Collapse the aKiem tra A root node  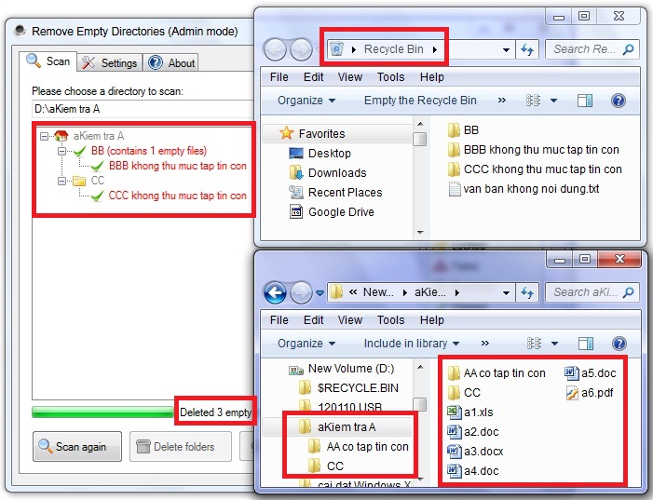pos(44,136)
